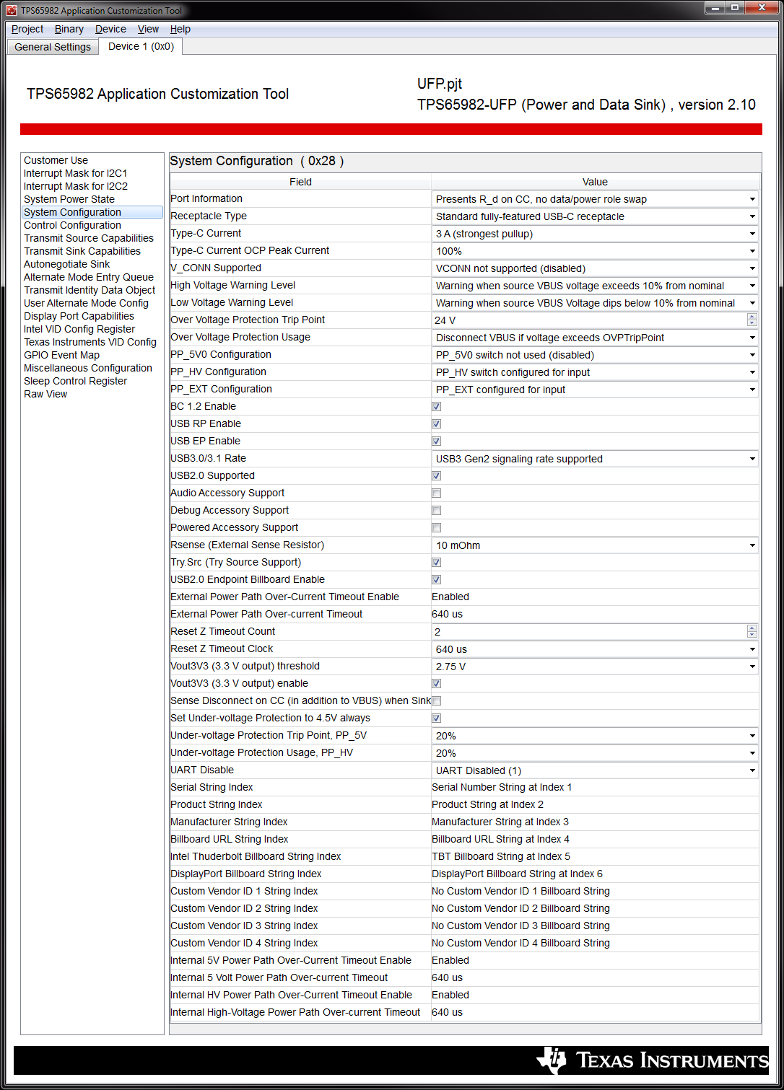Open the Project menu

tap(27, 29)
